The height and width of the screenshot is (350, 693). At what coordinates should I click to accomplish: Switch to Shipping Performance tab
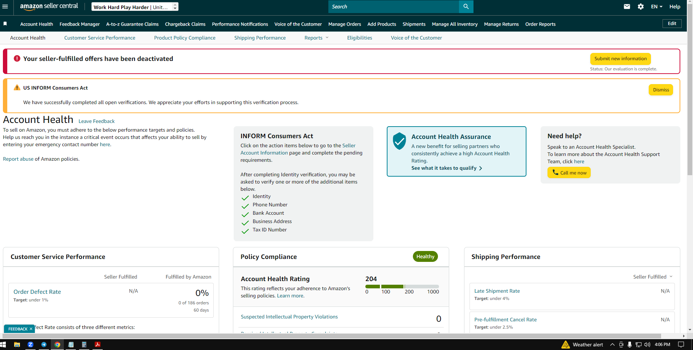coord(260,38)
